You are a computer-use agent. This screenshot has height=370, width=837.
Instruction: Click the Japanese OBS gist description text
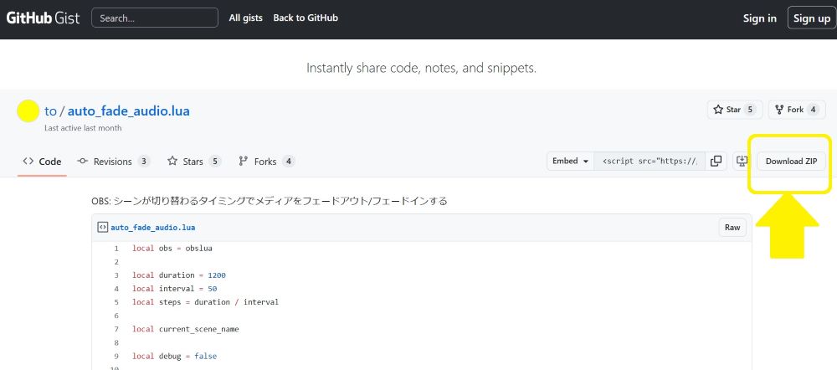(269, 201)
